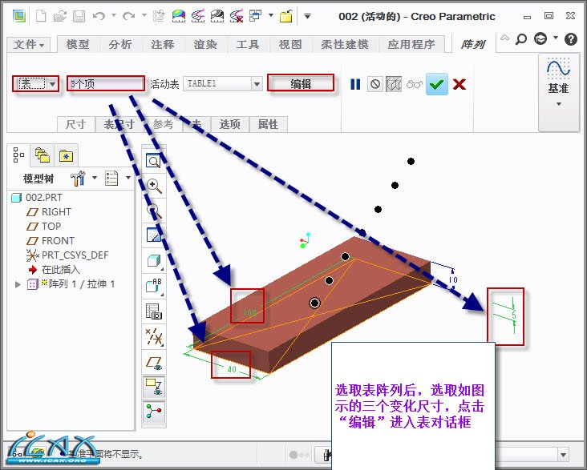The image size is (587, 470).
Task: Switch to the 工具 ribbon tab
Action: click(248, 44)
